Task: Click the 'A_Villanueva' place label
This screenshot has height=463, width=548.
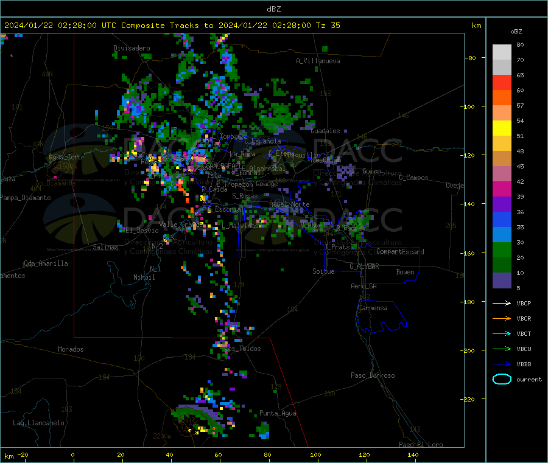Action: [x=318, y=61]
